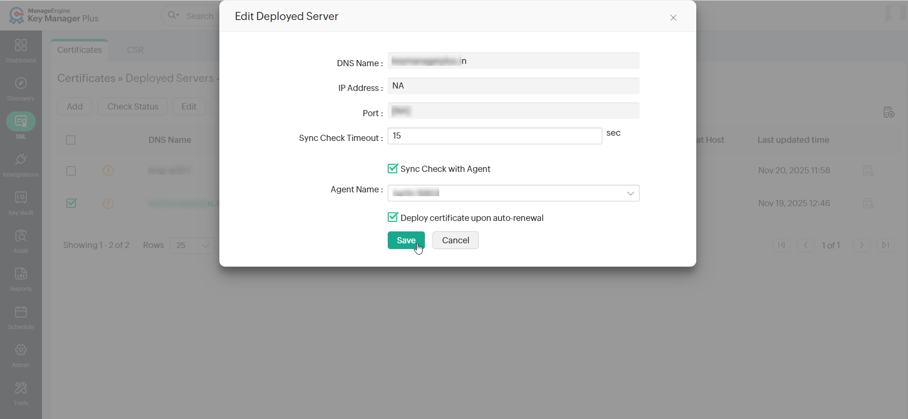The width and height of the screenshot is (908, 419).
Task: Open the Reports sidebar icon
Action: tap(21, 274)
